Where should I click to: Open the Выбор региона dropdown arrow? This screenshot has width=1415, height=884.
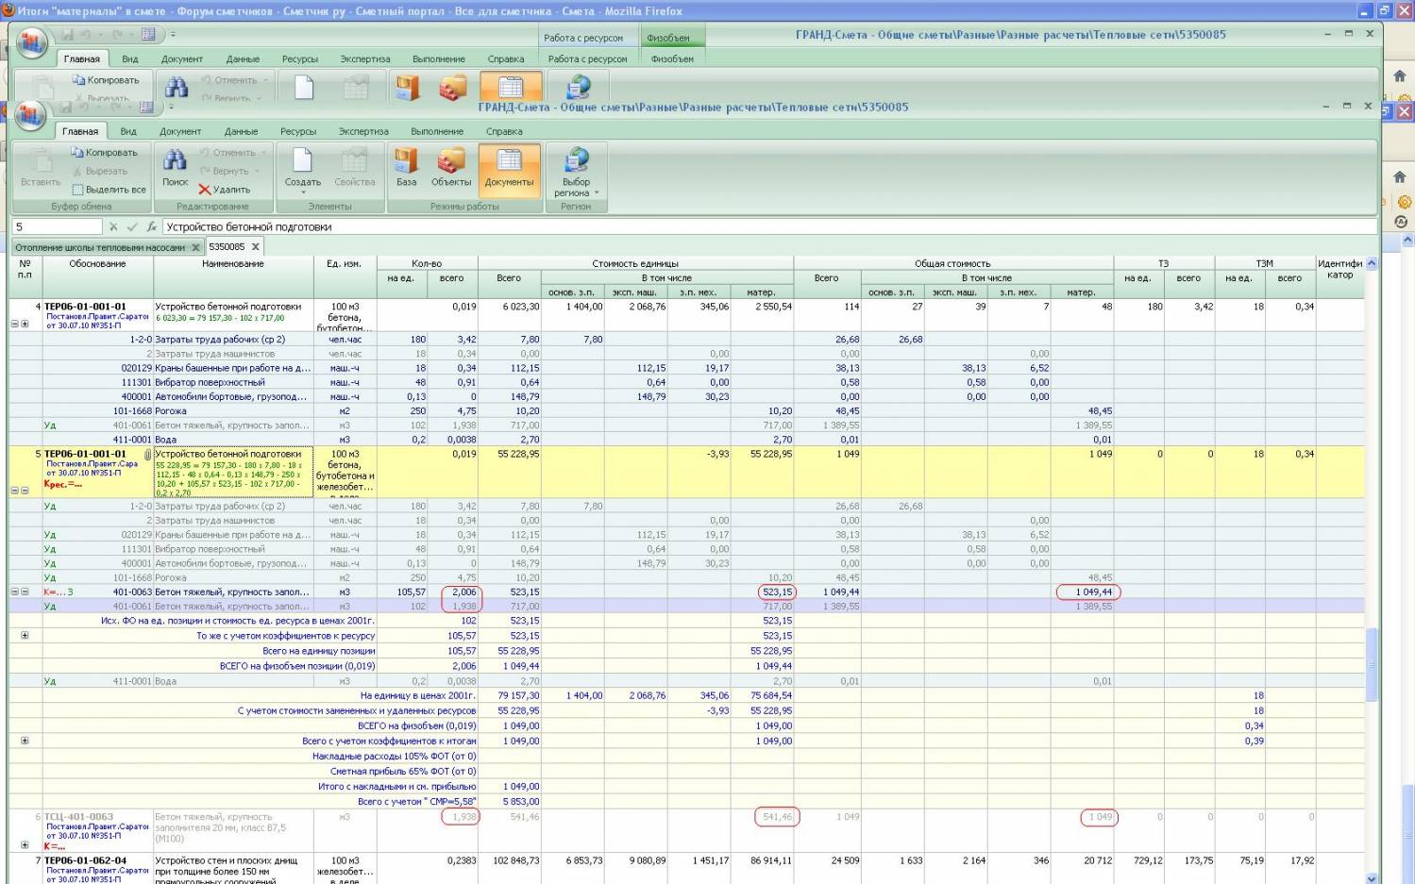(597, 193)
